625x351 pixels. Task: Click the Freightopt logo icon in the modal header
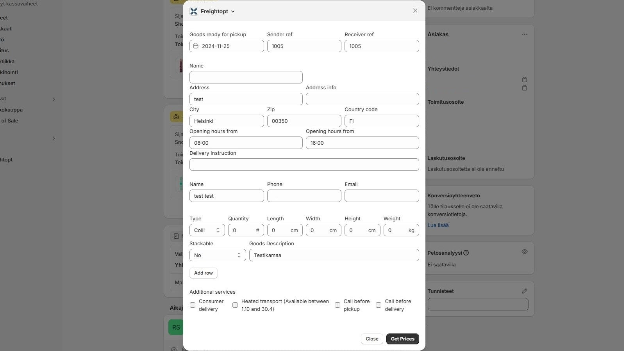click(194, 11)
